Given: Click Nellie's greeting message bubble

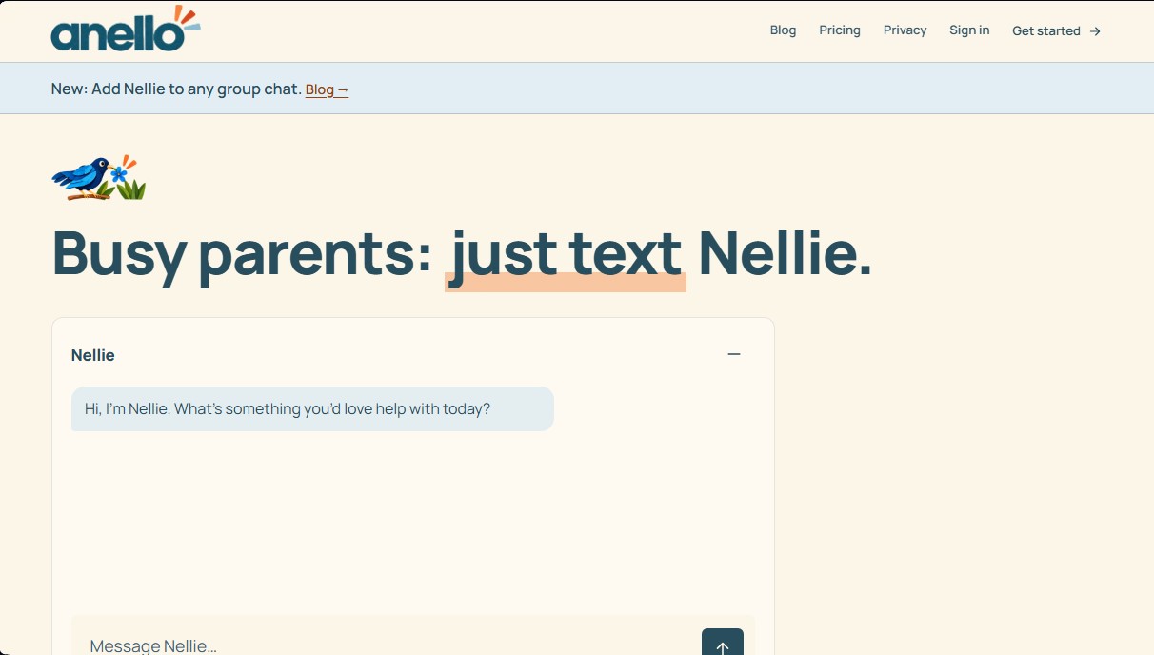Looking at the screenshot, I should [x=312, y=408].
